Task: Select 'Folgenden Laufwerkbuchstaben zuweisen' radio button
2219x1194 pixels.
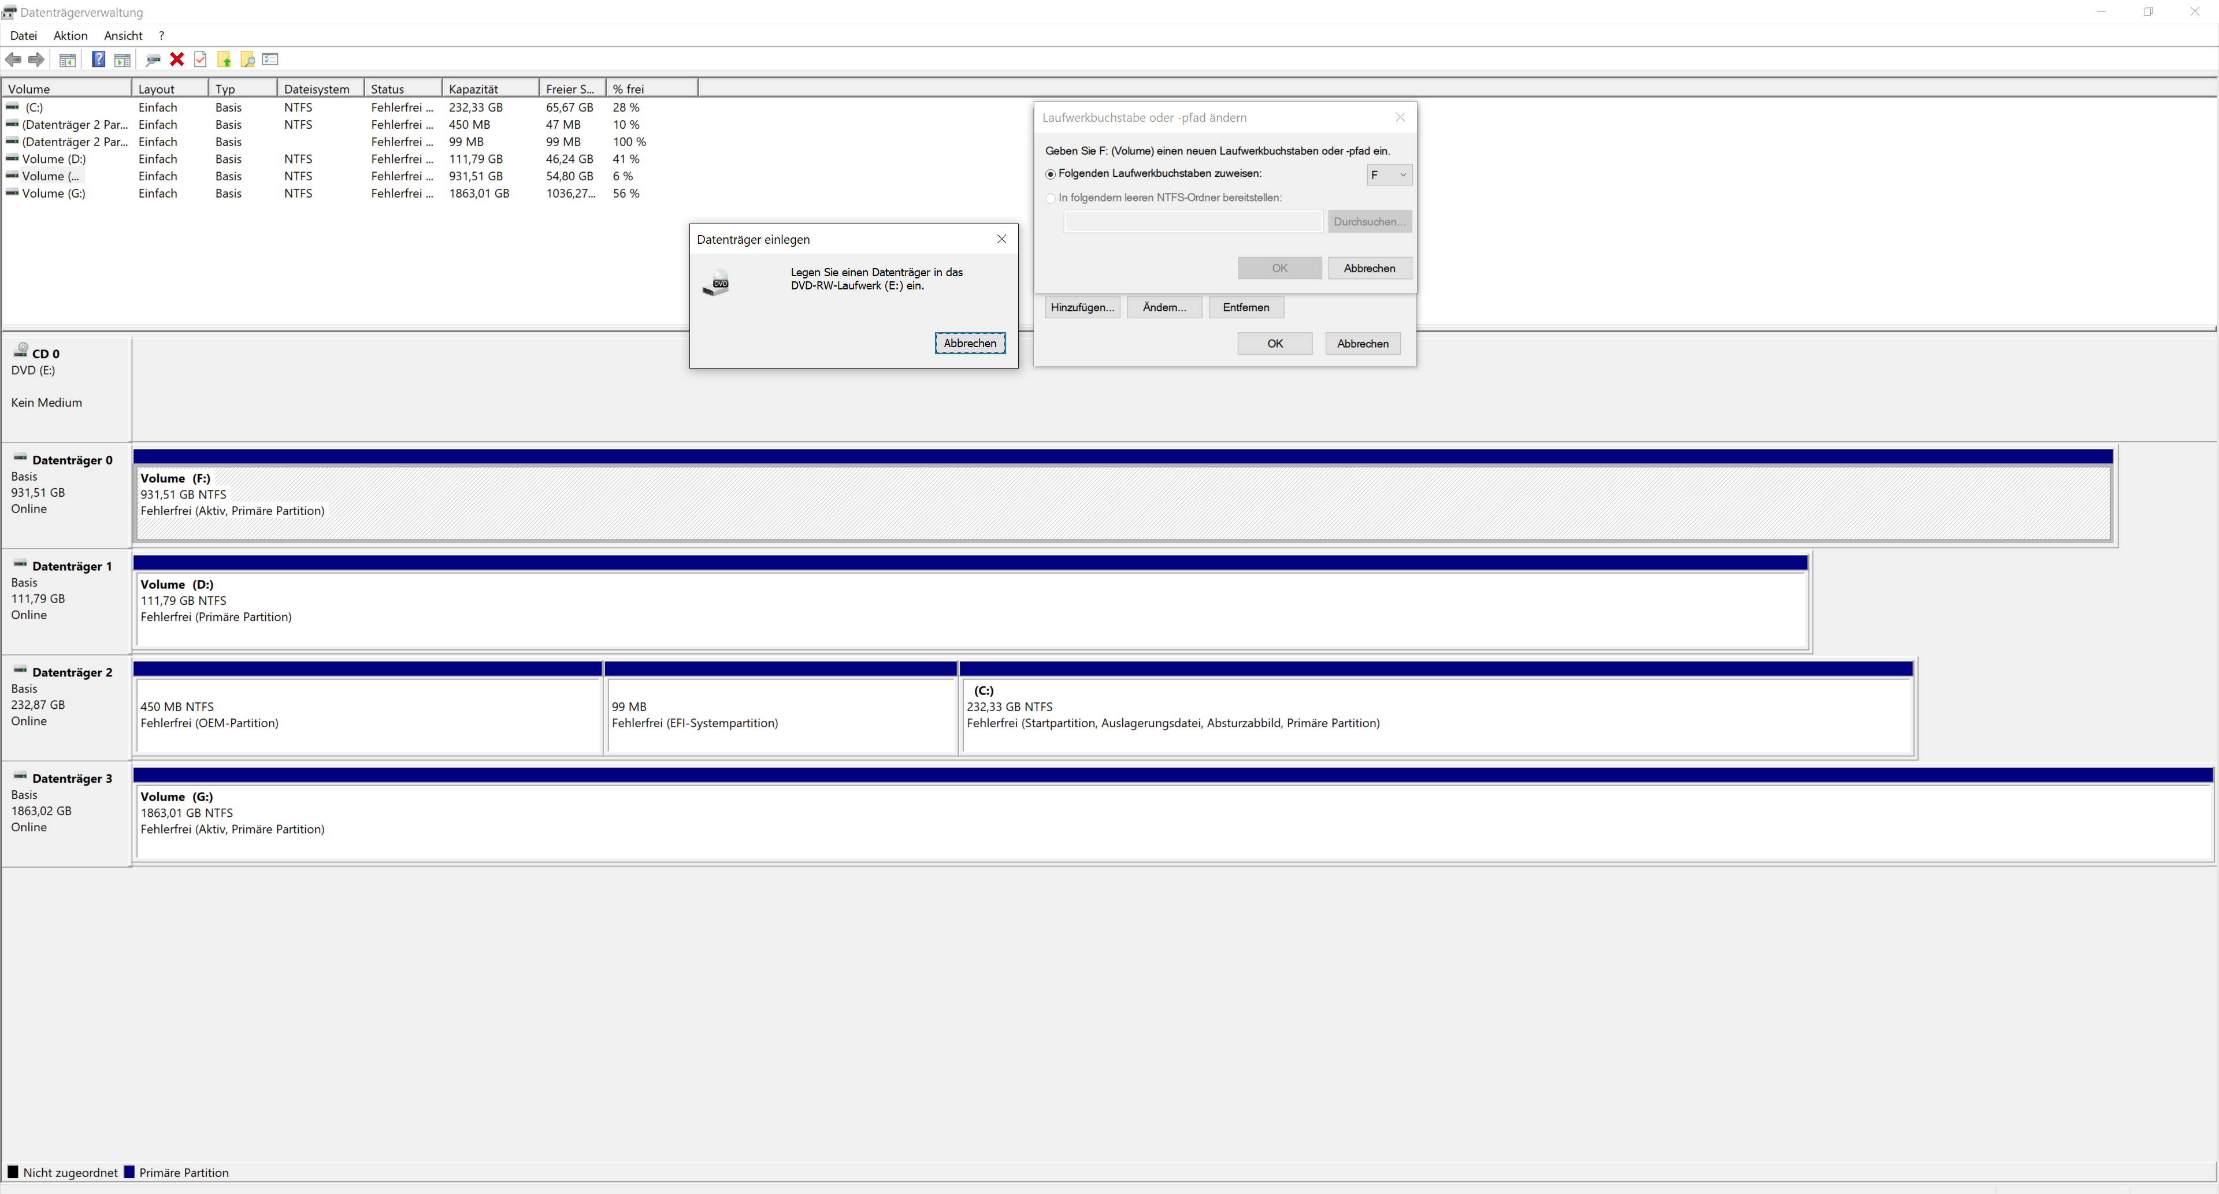Action: (x=1050, y=175)
